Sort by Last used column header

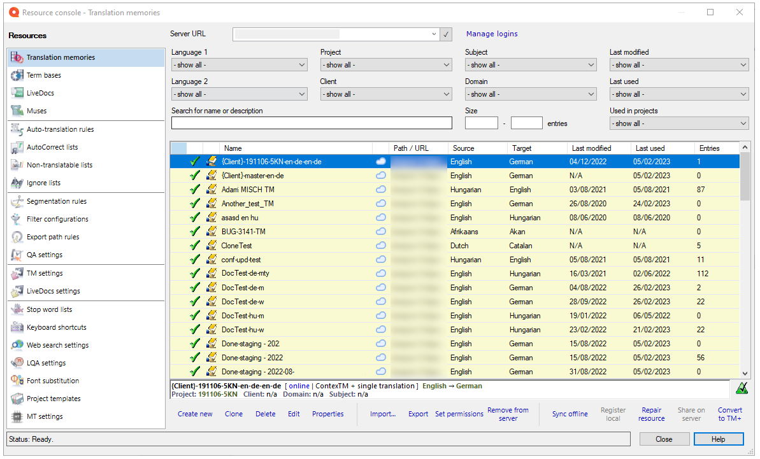pyautogui.click(x=662, y=148)
